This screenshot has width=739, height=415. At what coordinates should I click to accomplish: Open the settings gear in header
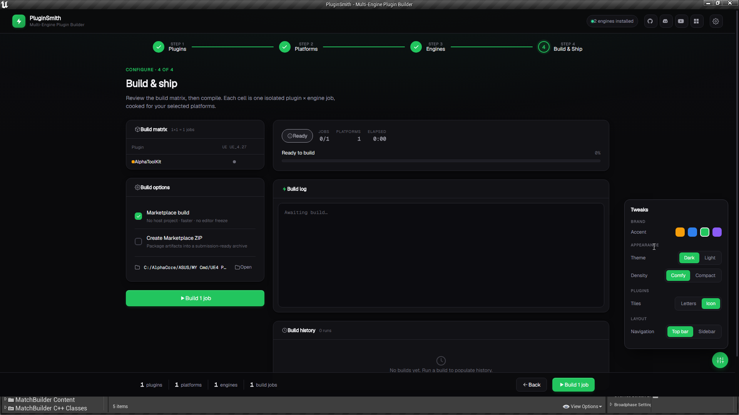coord(716,21)
